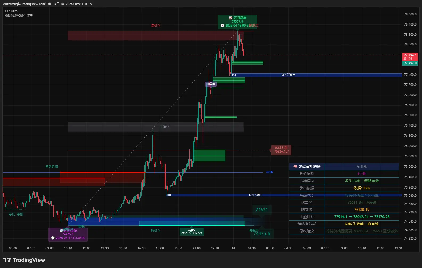Click the 78,200.0 price axis label
Image resolution: width=422 pixels, height=268 pixels.
coord(410,35)
